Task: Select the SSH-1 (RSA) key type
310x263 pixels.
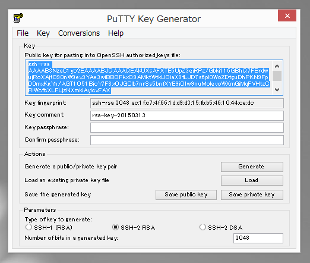Action: (x=29, y=227)
